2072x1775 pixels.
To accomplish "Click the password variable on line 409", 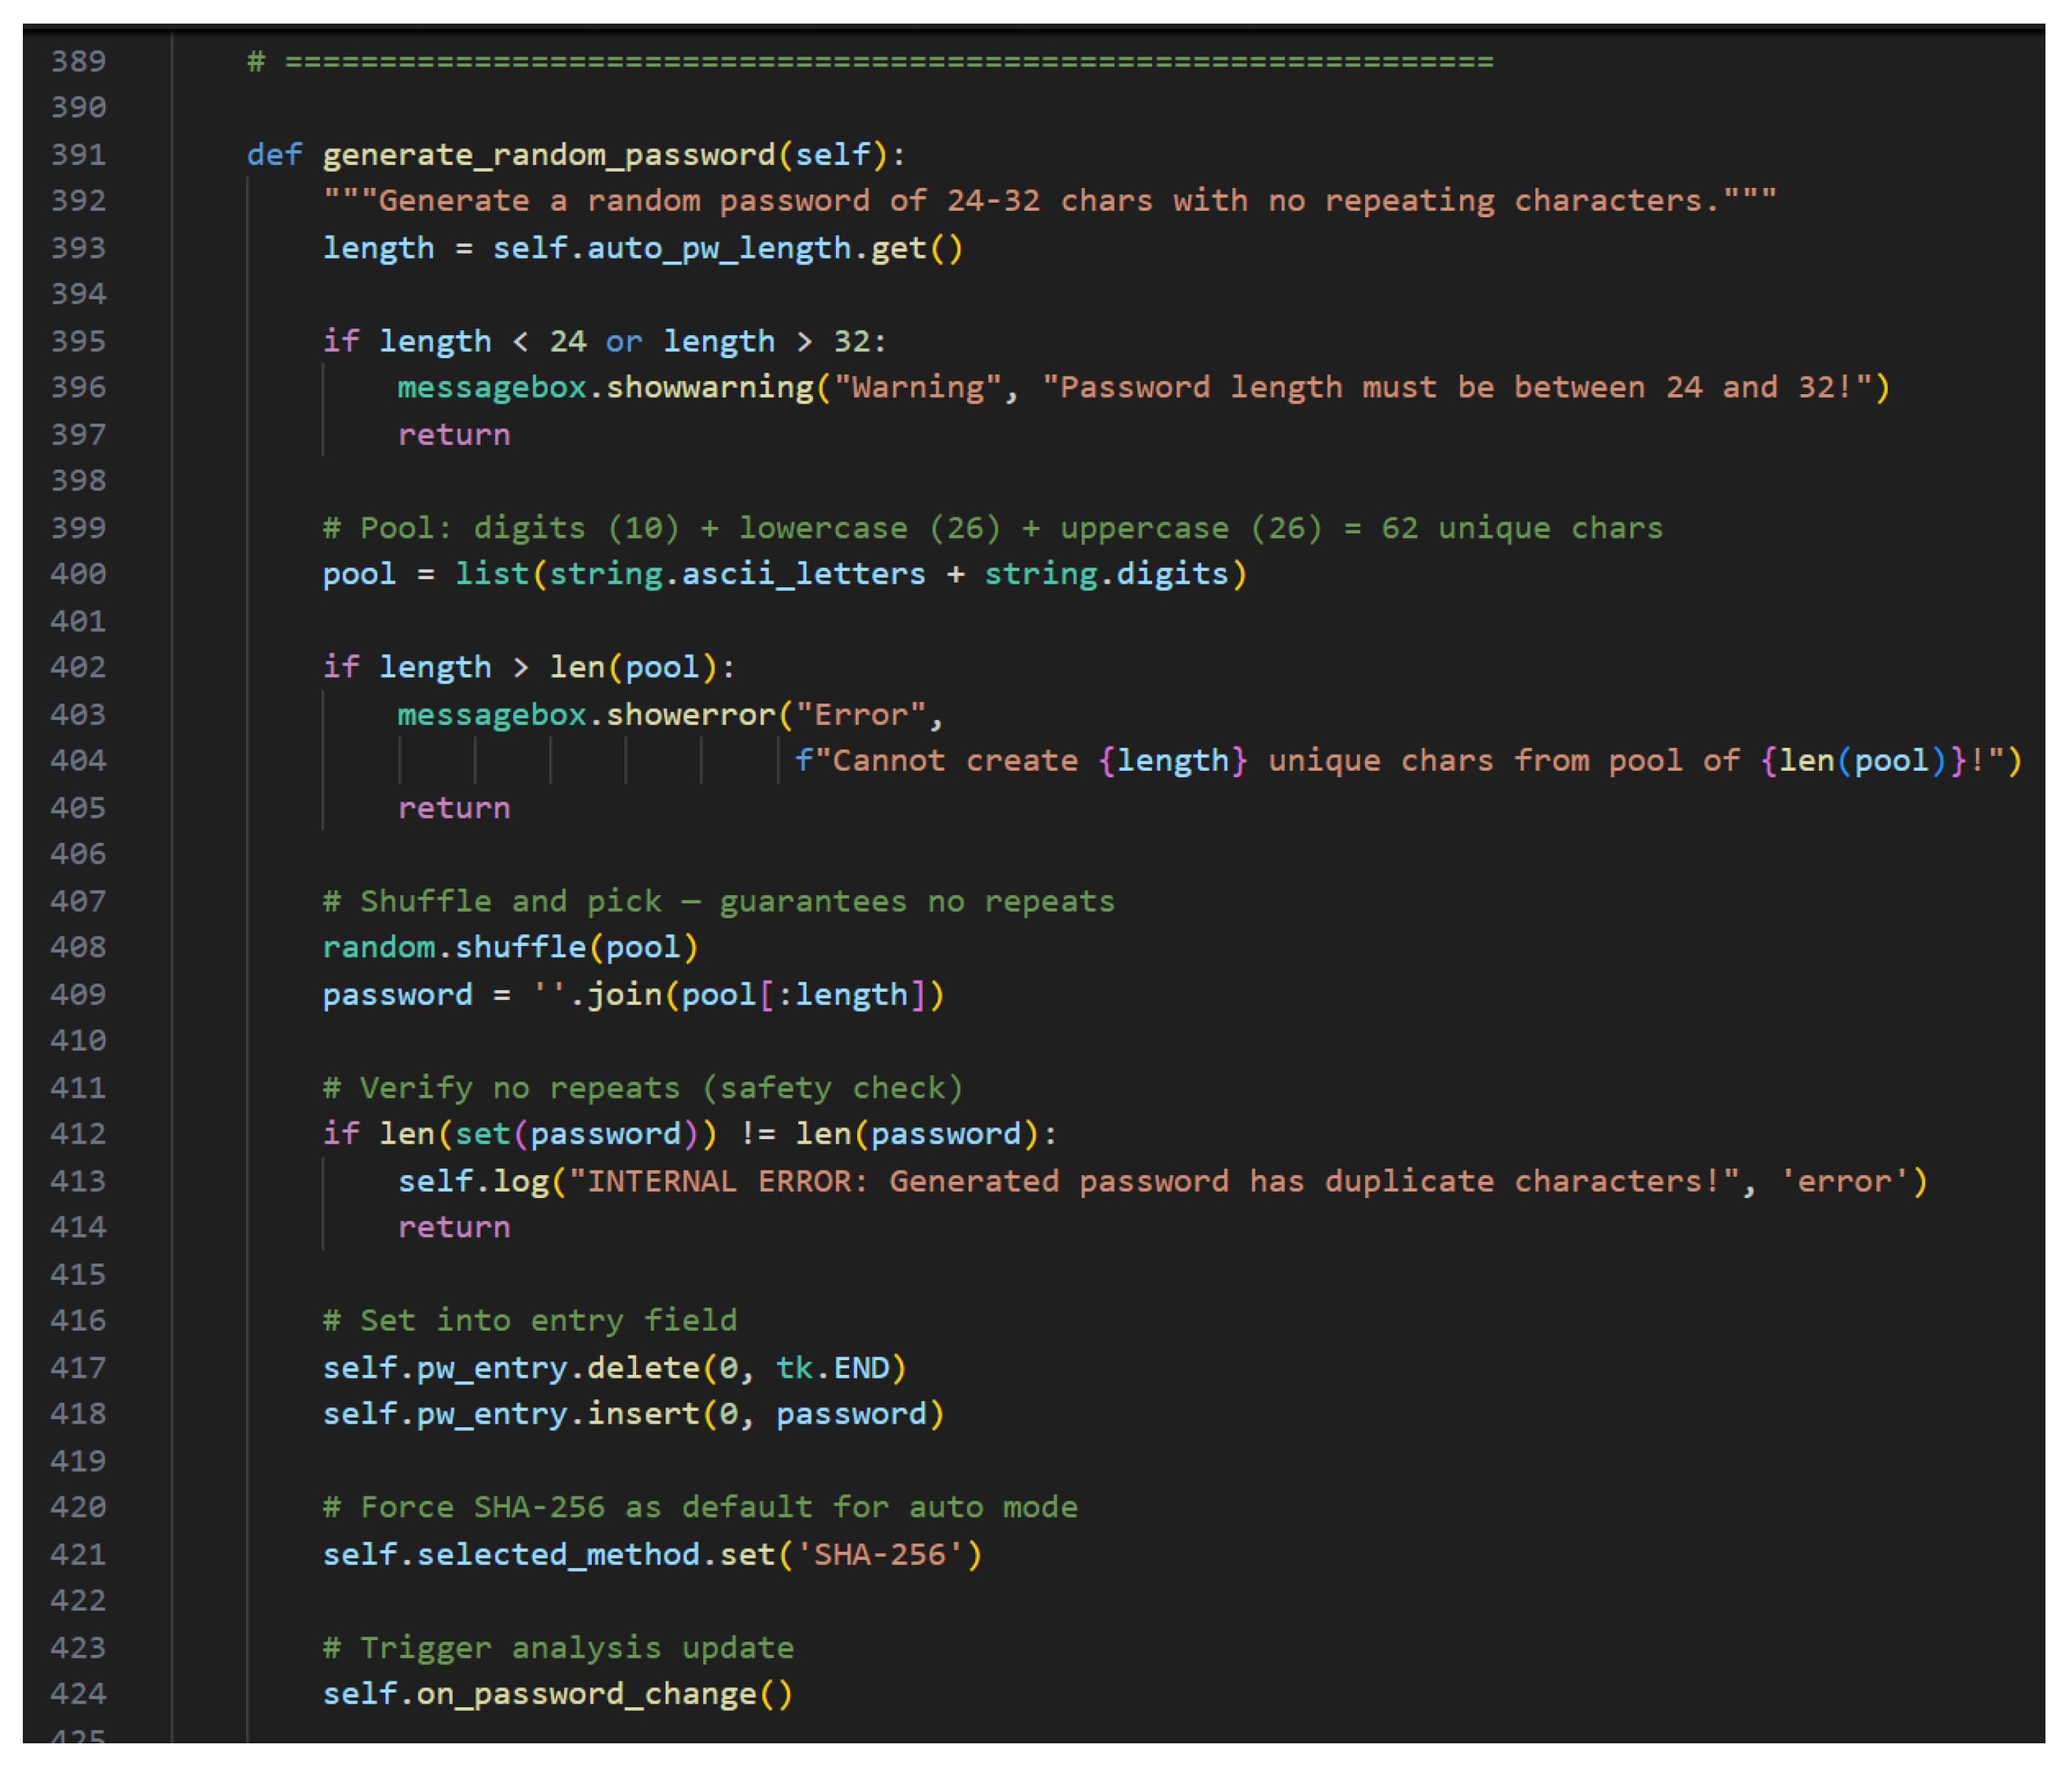I will point(397,995).
